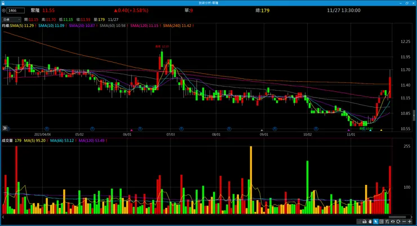Select the hand pan tool

(370, 221)
